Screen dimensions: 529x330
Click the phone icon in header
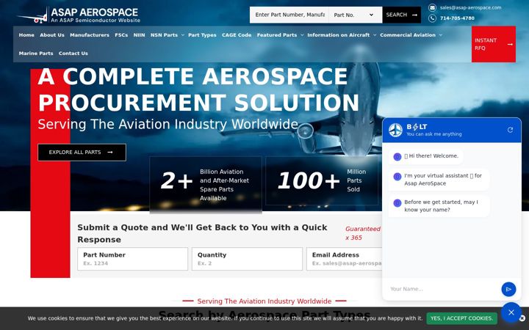tap(432, 18)
